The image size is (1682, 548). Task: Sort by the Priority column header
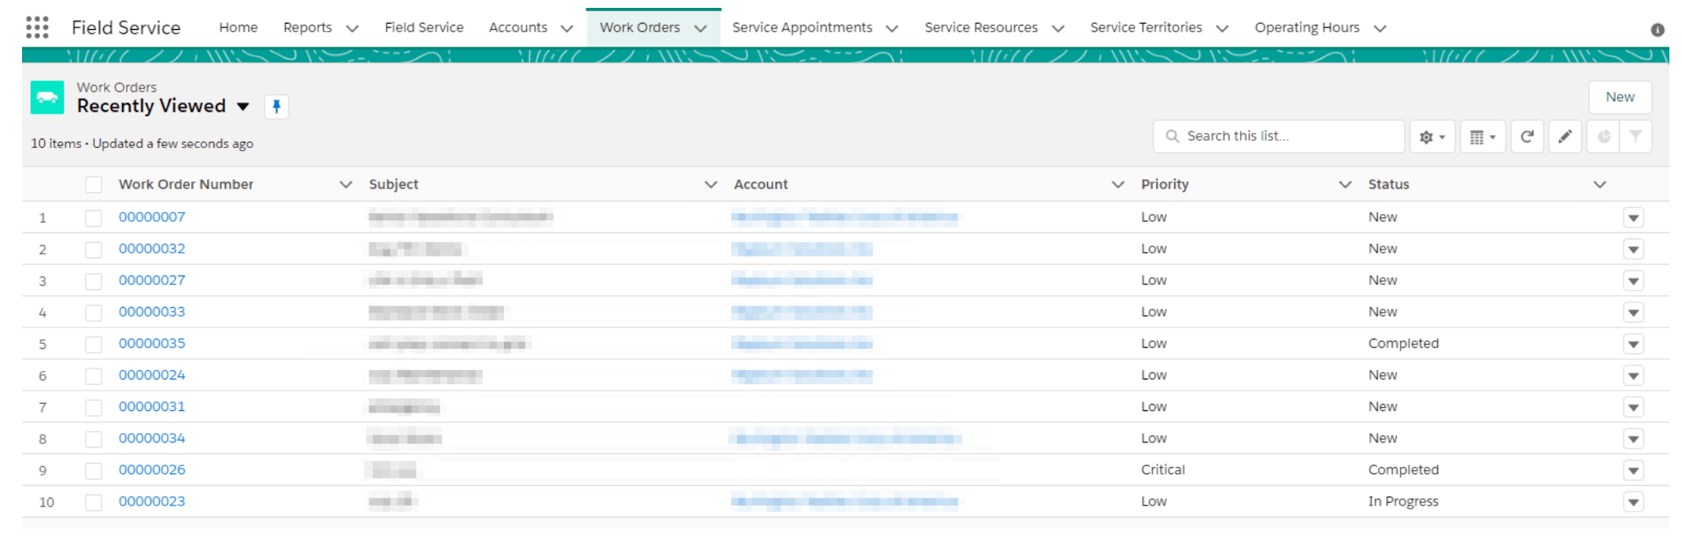coord(1165,184)
